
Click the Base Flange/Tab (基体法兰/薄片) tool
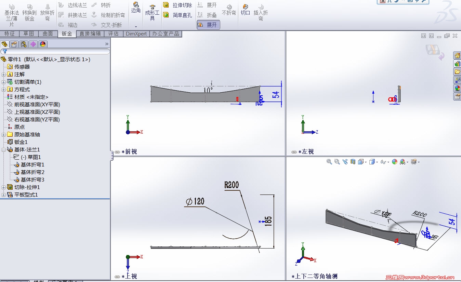point(12,15)
